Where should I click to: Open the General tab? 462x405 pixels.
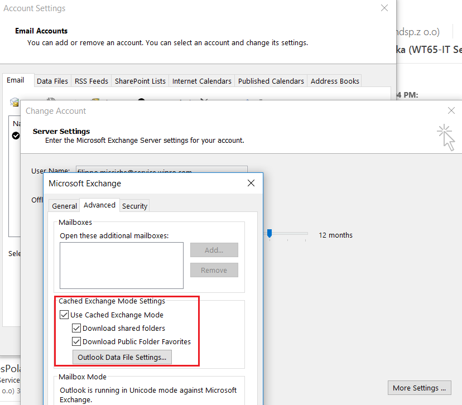[64, 205]
